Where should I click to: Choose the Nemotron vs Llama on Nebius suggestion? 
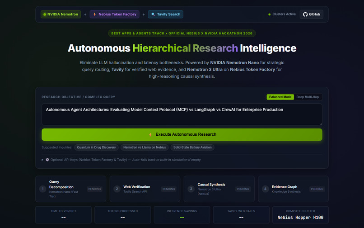145,147
